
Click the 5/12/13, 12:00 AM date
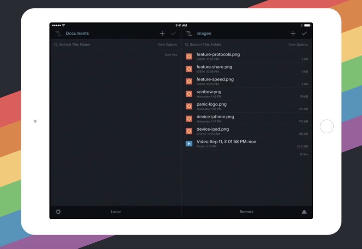click(x=208, y=134)
